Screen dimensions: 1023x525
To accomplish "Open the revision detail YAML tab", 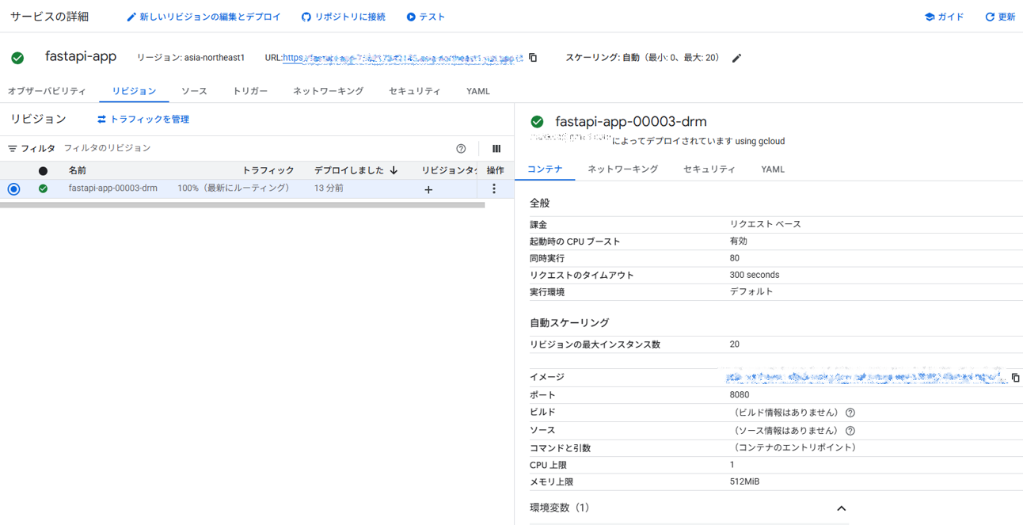I will (773, 169).
